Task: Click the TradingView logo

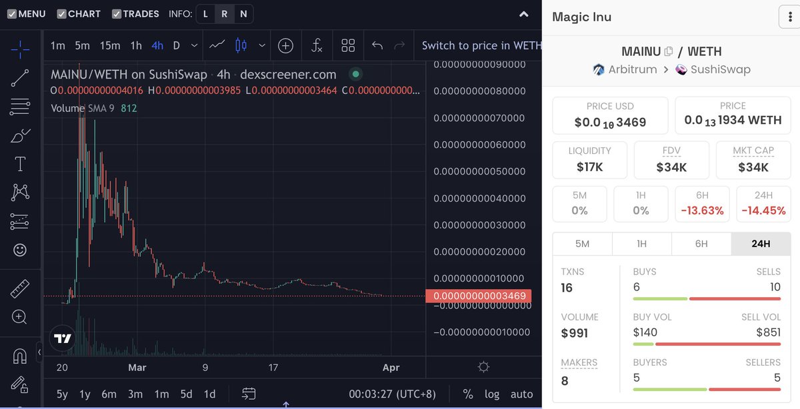Action: (x=63, y=338)
